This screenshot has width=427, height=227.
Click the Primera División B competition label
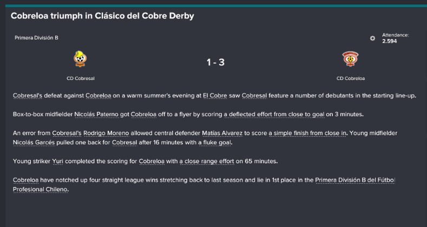coord(36,38)
